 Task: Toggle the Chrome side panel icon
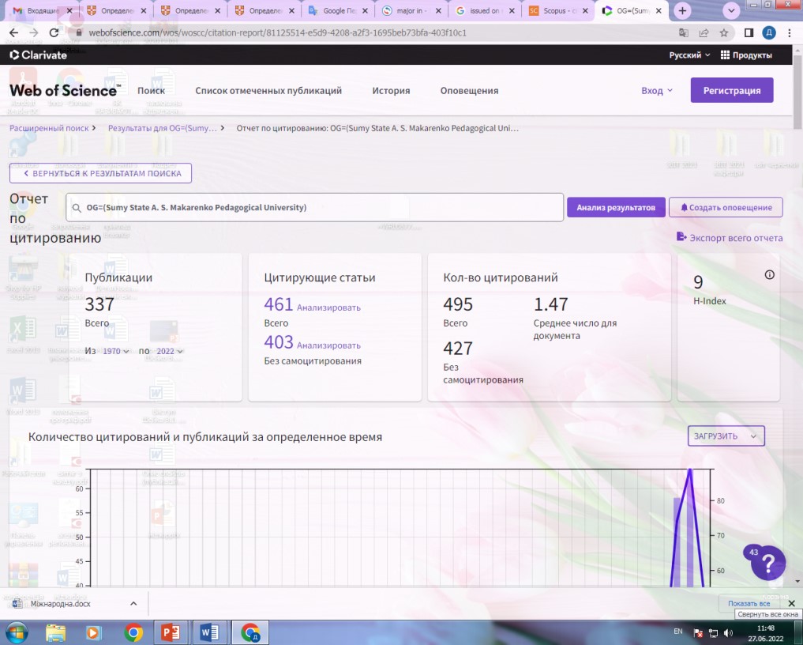(749, 33)
